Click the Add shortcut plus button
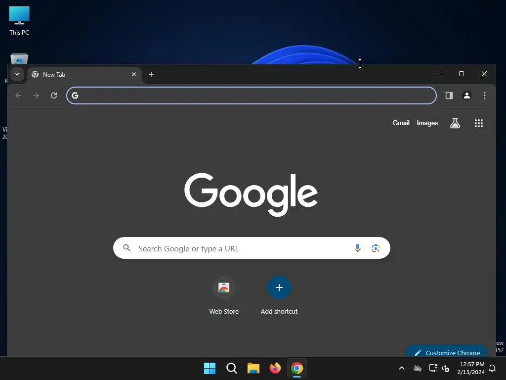The image size is (506, 380). pyautogui.click(x=279, y=287)
